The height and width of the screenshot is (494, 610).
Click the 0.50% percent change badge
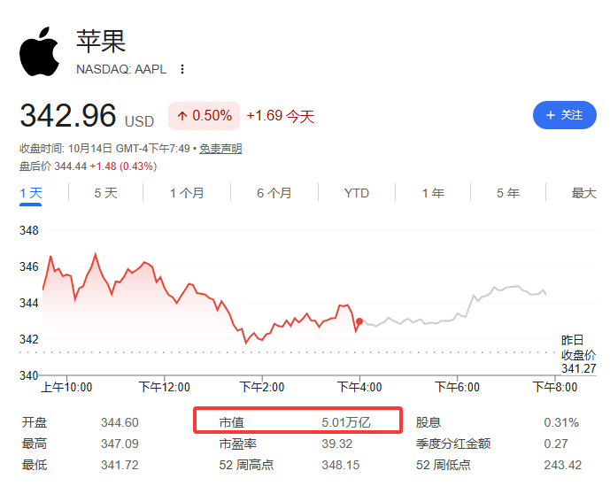pos(204,115)
